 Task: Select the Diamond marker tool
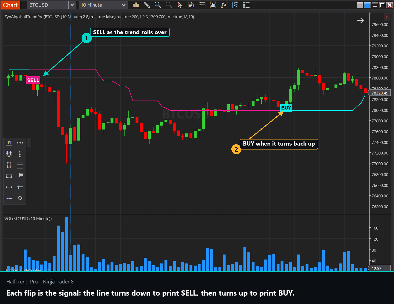[x=20, y=198]
